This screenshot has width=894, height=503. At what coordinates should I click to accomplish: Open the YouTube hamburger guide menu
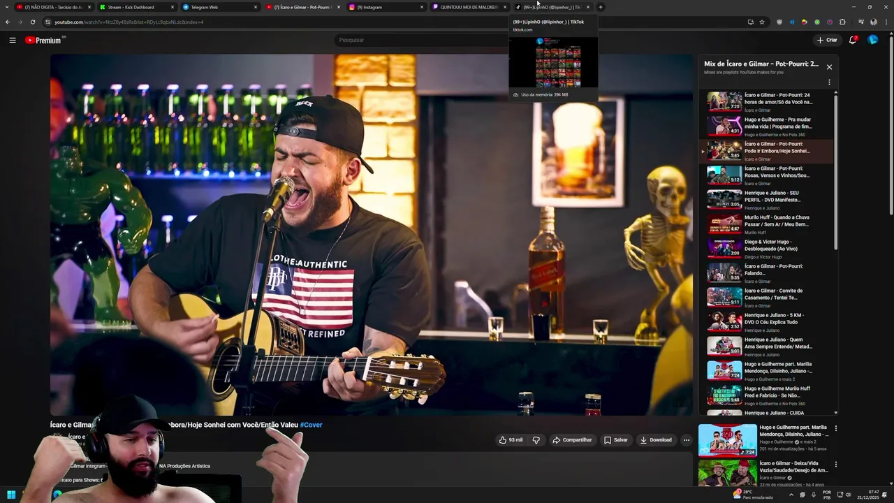(x=12, y=40)
